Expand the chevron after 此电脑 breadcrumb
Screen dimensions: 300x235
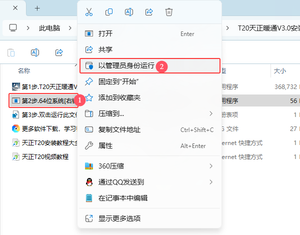point(70,28)
